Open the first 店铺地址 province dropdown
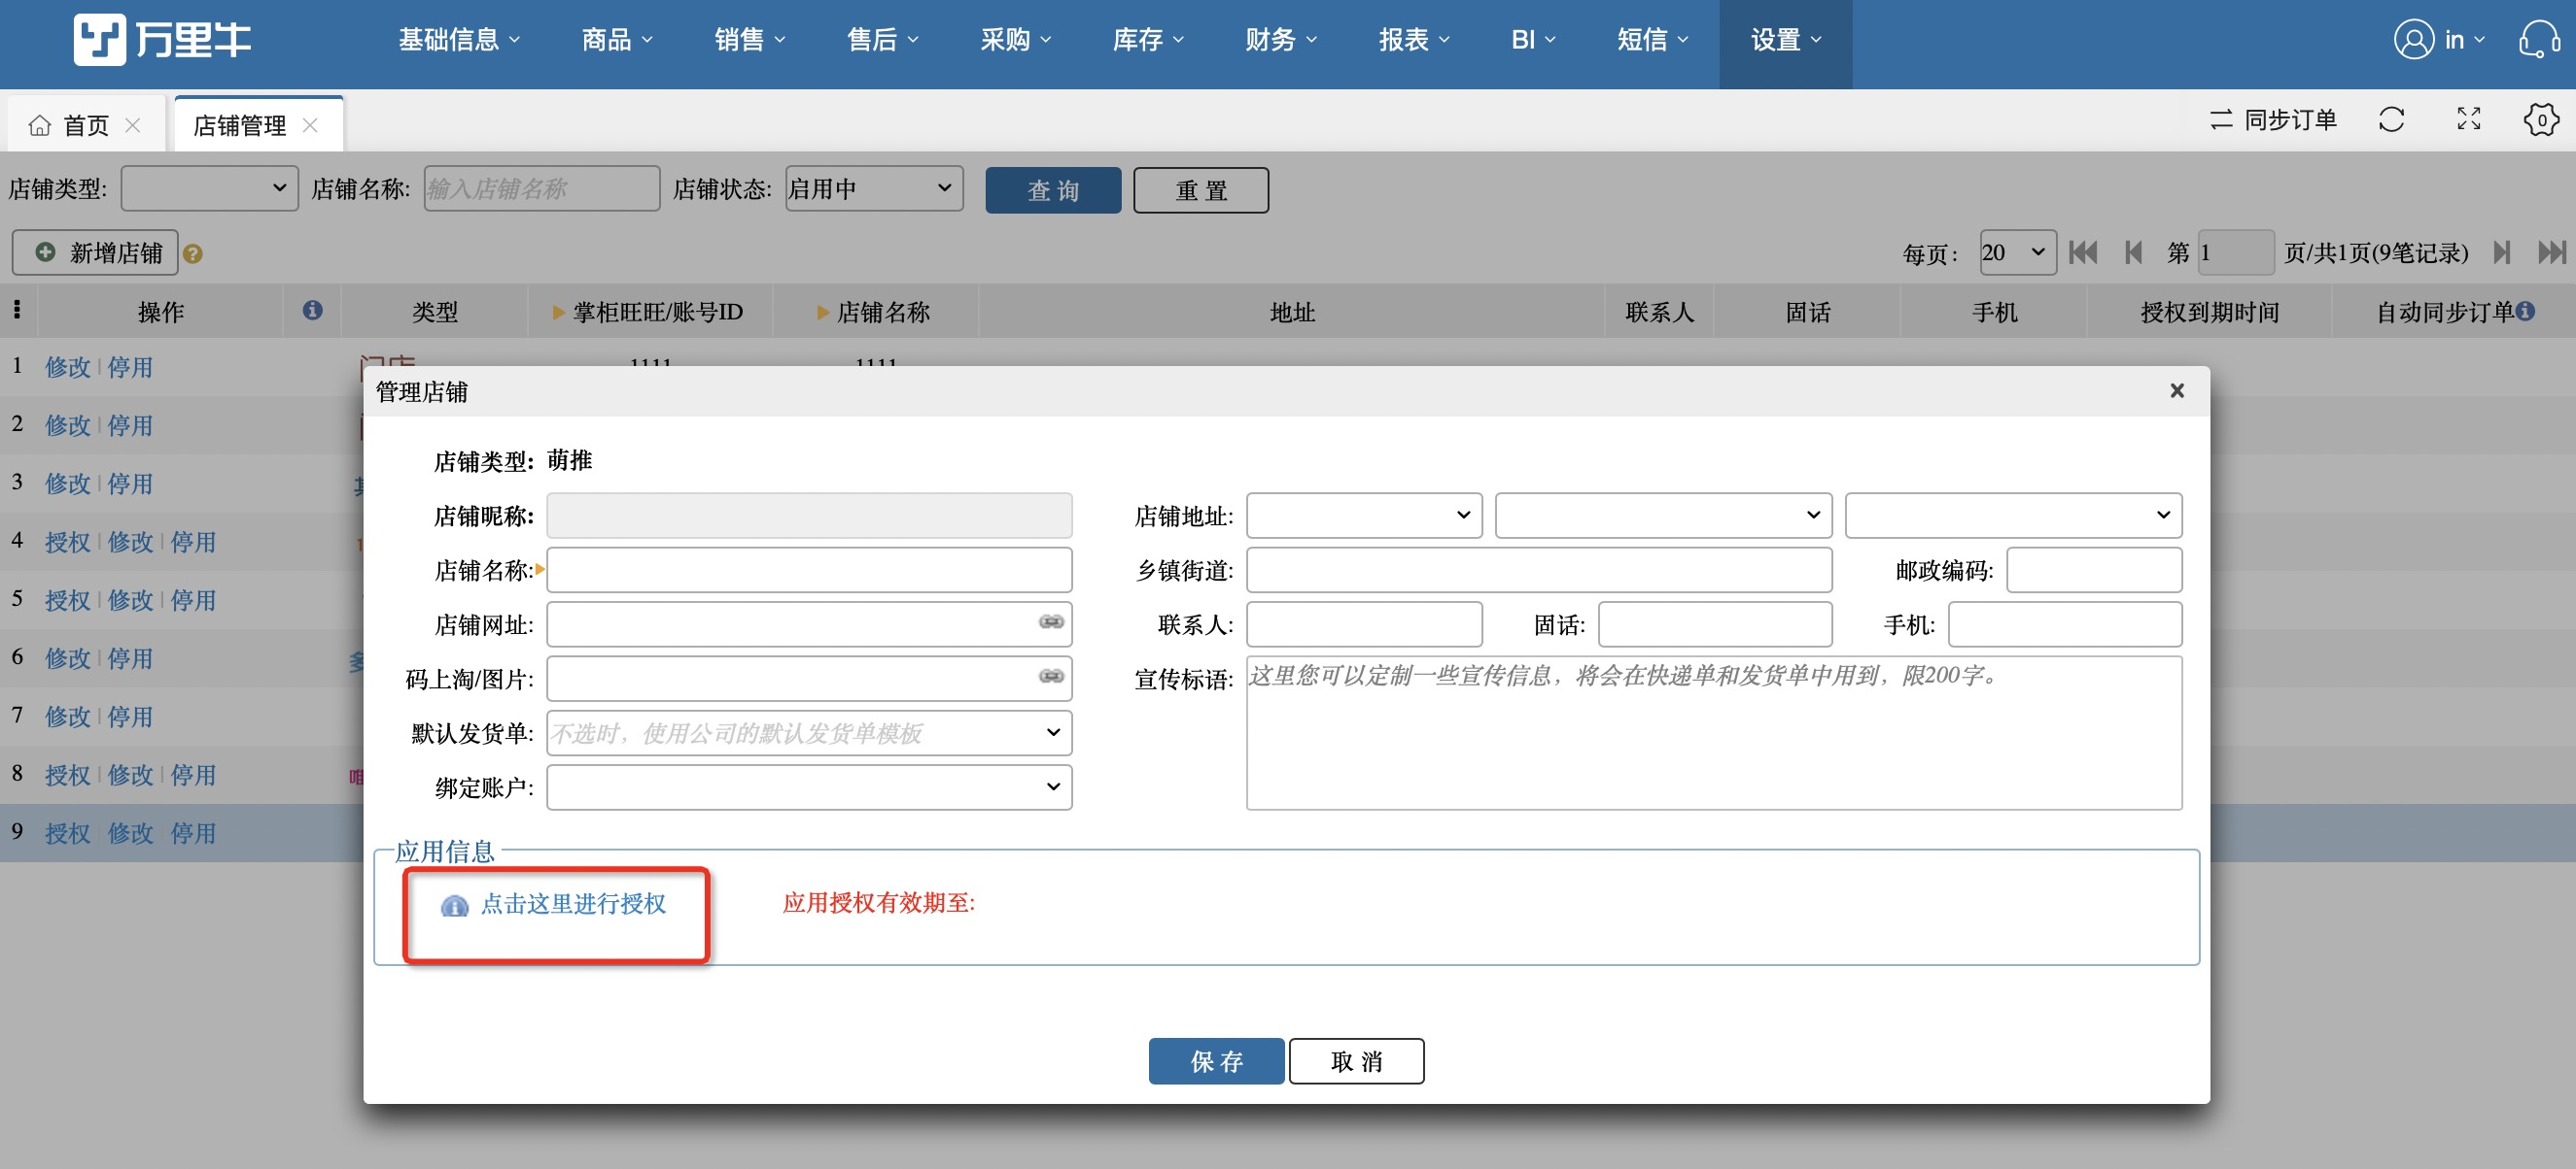Image resolution: width=2576 pixels, height=1169 pixels. click(1364, 516)
